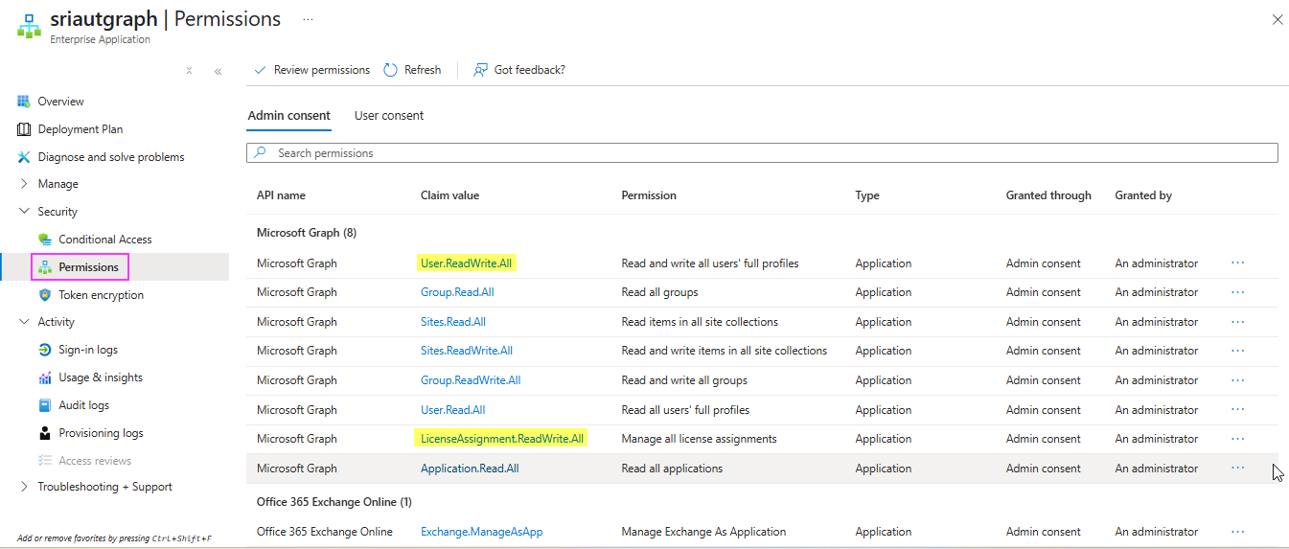Click the Microsoft Graph (8) group heading
This screenshot has width=1289, height=549.
pos(307,233)
